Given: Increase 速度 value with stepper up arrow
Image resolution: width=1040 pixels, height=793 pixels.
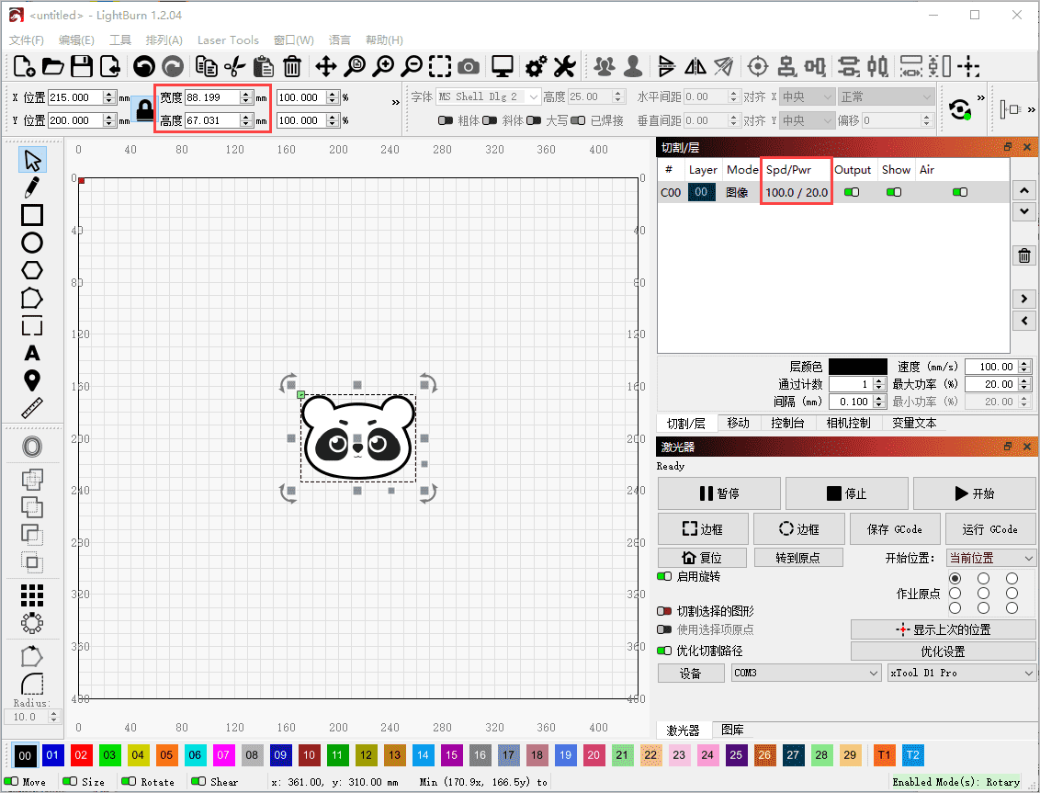Looking at the screenshot, I should coord(1025,363).
